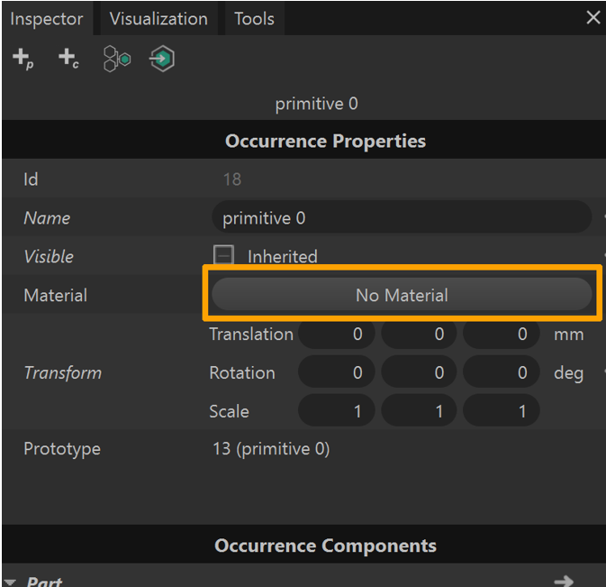Click the Name property label

pos(47,218)
